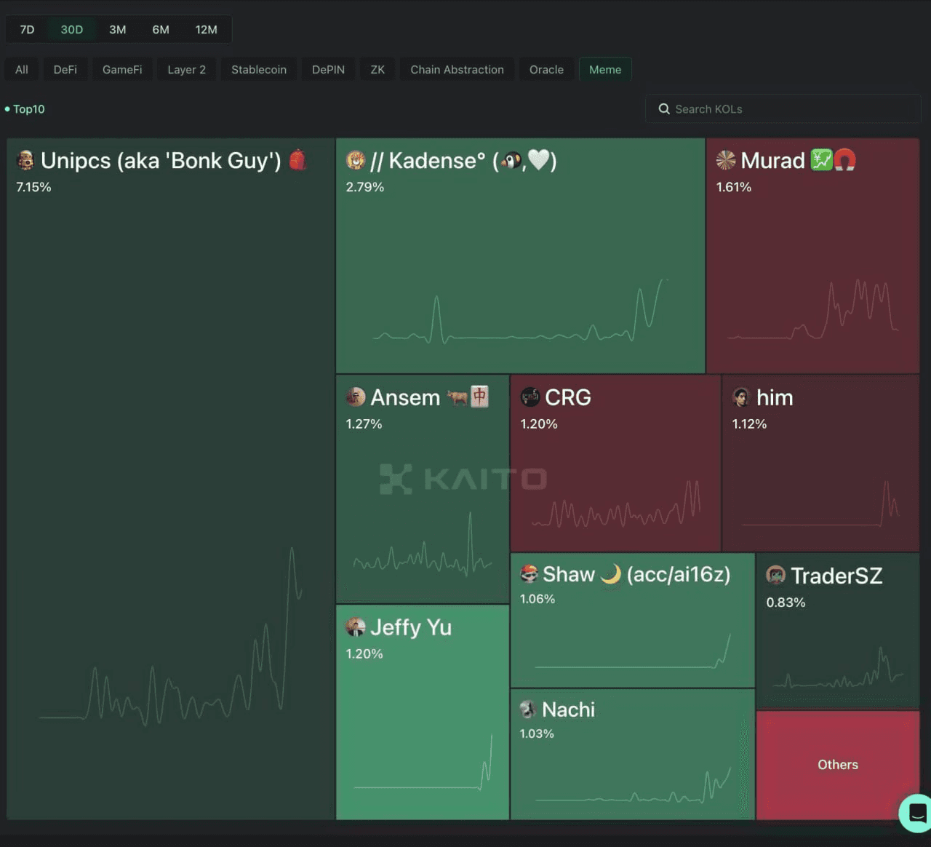Filter by Chain Abstraction category
Screen dimensions: 931x847
(x=457, y=70)
